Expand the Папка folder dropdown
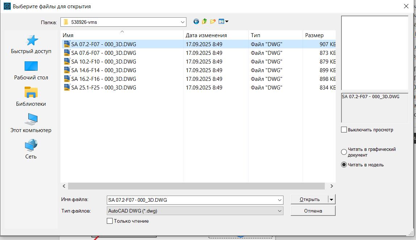Screen dimensions: 416x240 (182, 22)
